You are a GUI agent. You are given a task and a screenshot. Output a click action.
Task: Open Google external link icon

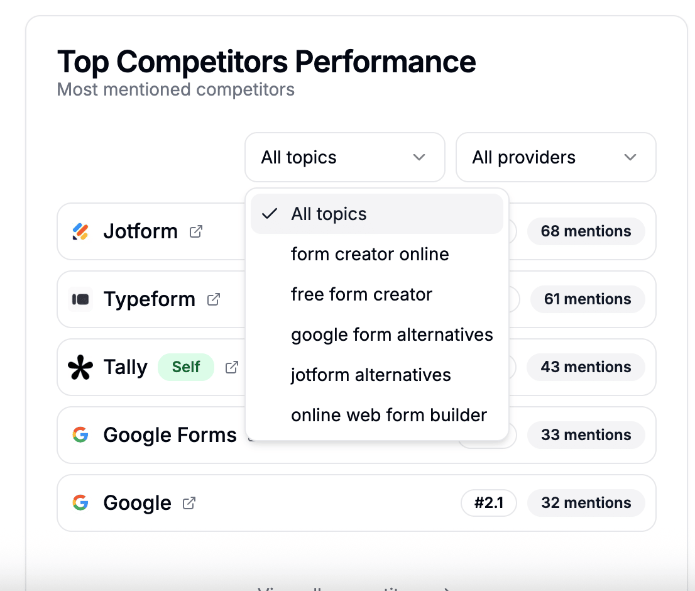(x=189, y=503)
